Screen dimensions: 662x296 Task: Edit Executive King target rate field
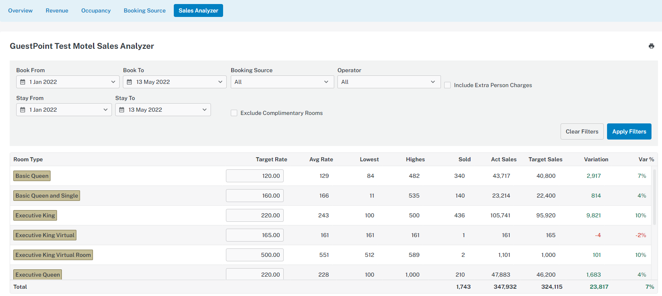tap(255, 215)
